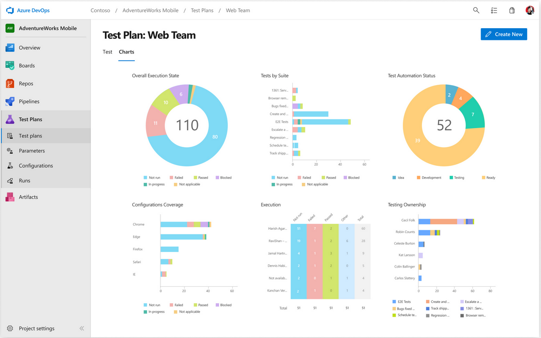This screenshot has height=338, width=541.
Task: Click the Project settings gear icon
Action: click(10, 328)
